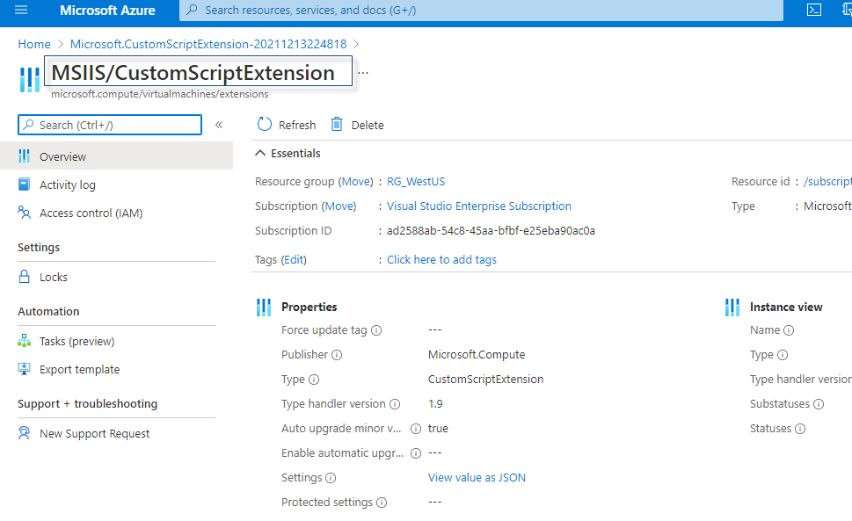This screenshot has width=852, height=521.
Task: Show info tooltip for Instance view Name
Action: [x=789, y=330]
